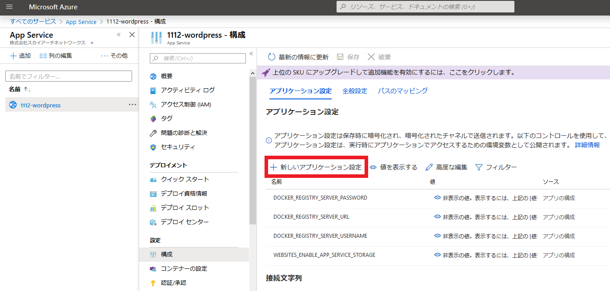Open 列の編集 column editor

(56, 55)
